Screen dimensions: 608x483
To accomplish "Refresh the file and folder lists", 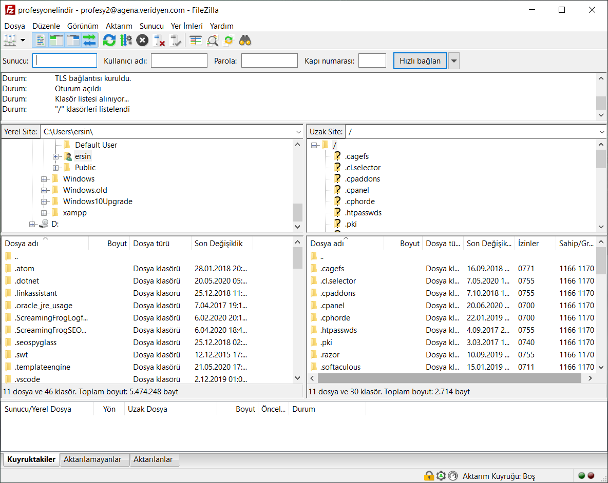I will pyautogui.click(x=109, y=40).
